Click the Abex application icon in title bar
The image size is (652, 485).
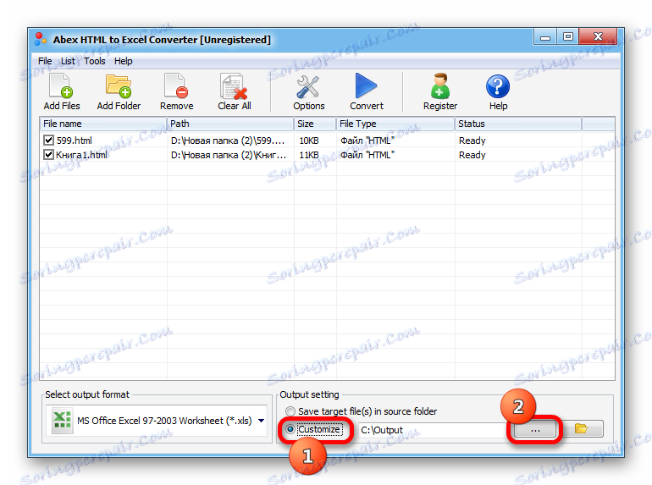tap(41, 39)
